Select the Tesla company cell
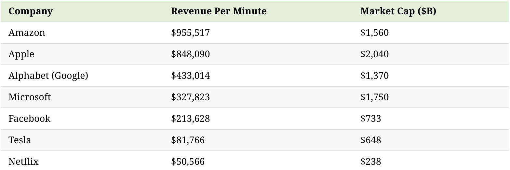Viewport: 510px width, 170px height. 20,140
